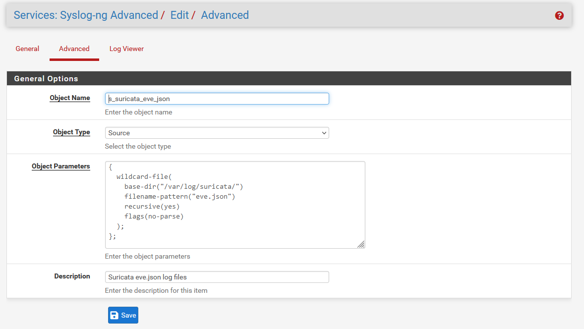Screen dimensions: 584x329
Task: Click the Description label
Action: (x=72, y=276)
